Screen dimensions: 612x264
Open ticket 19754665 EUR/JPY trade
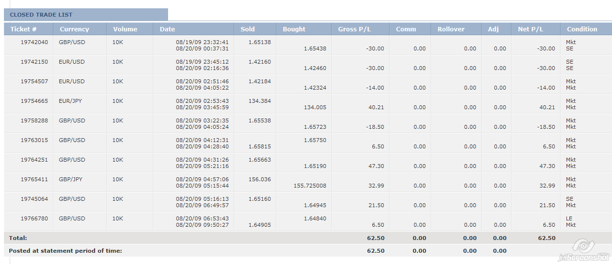(34, 101)
